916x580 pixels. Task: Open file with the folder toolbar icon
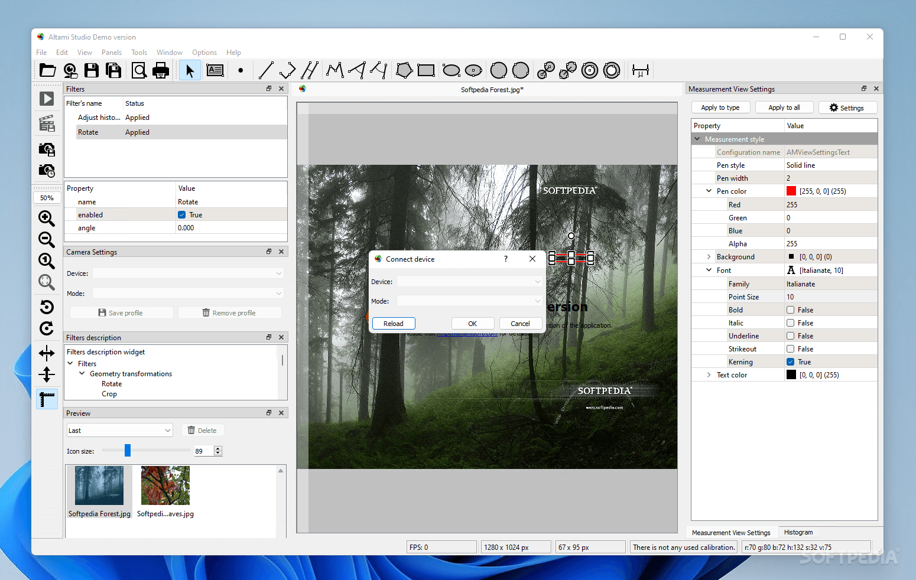[x=47, y=71]
